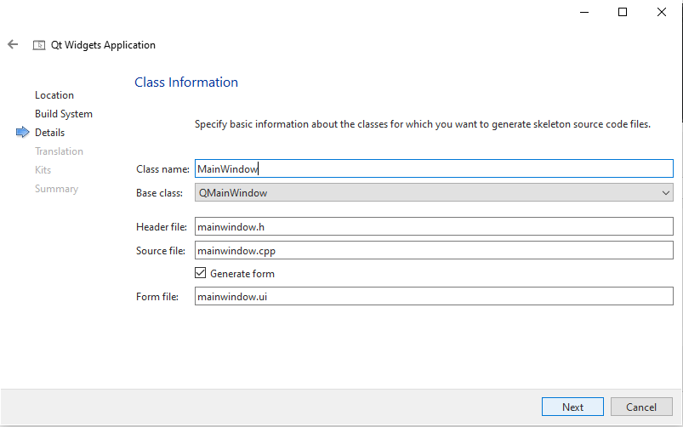Screen dimensions: 683x427
Task: Click the blue arrow beside Details
Action: pos(22,133)
